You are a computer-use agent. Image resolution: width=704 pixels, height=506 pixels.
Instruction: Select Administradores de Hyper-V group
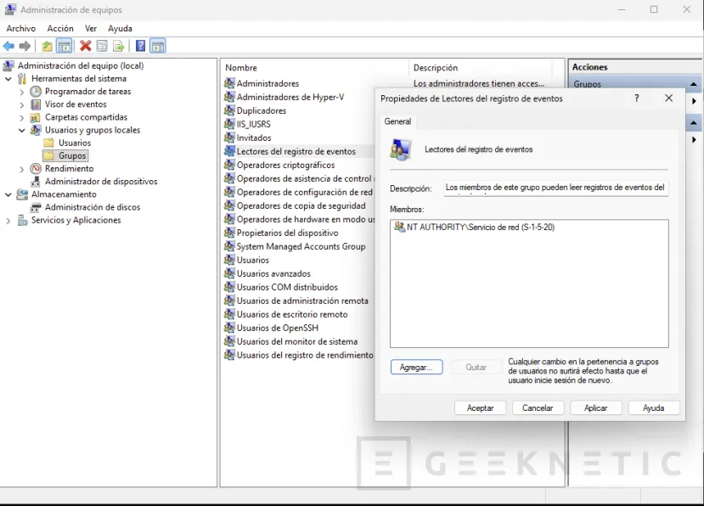(x=290, y=97)
